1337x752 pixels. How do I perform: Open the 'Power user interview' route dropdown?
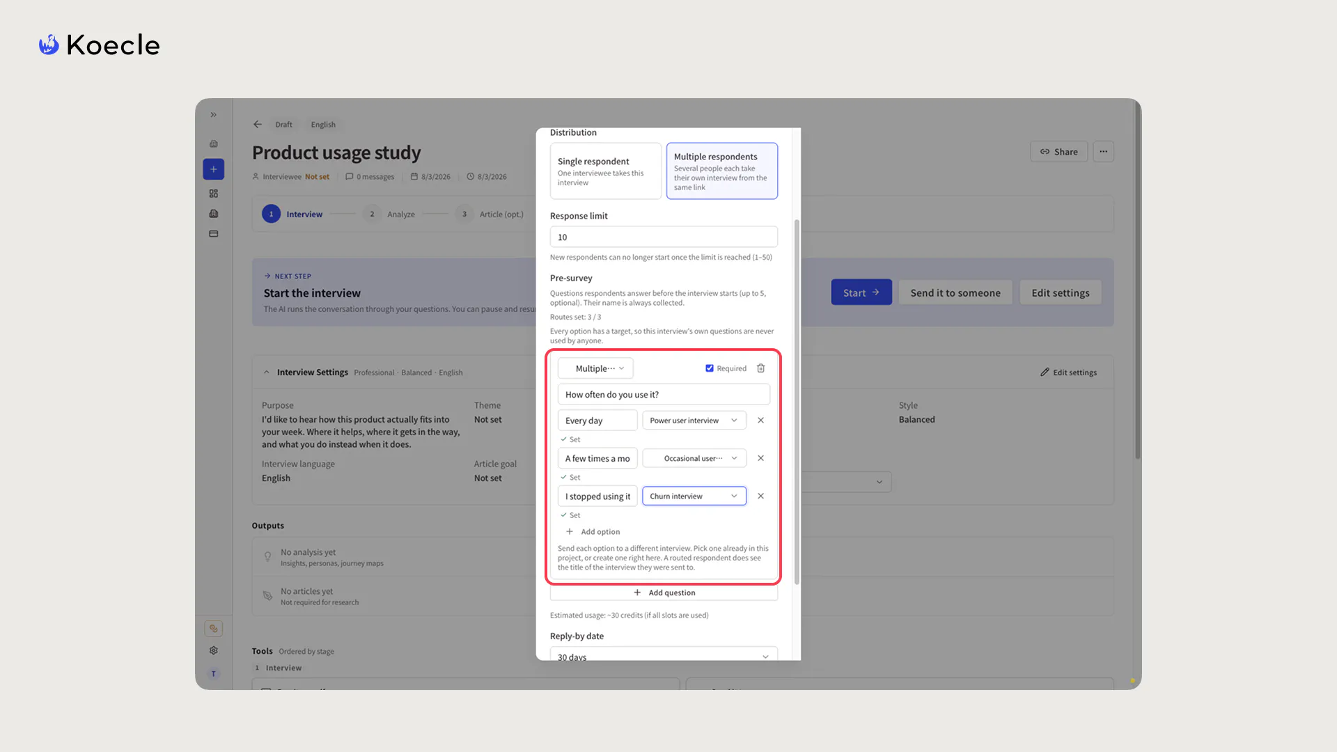pos(694,421)
